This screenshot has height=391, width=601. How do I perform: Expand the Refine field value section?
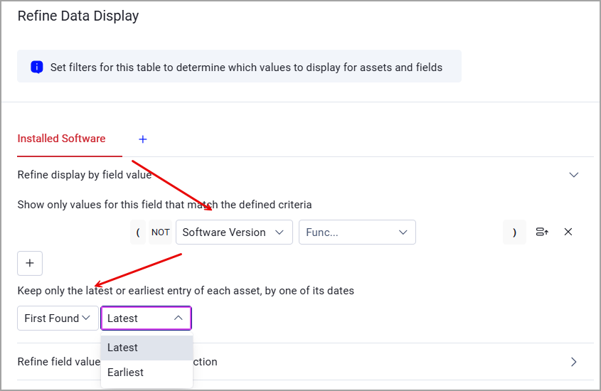coord(573,362)
